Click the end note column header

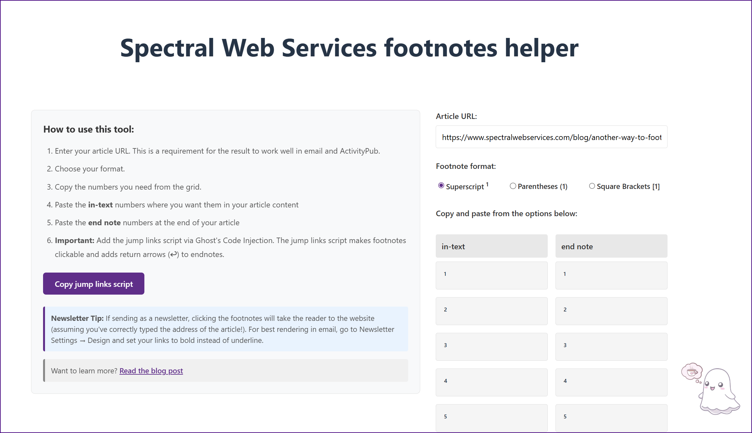611,246
